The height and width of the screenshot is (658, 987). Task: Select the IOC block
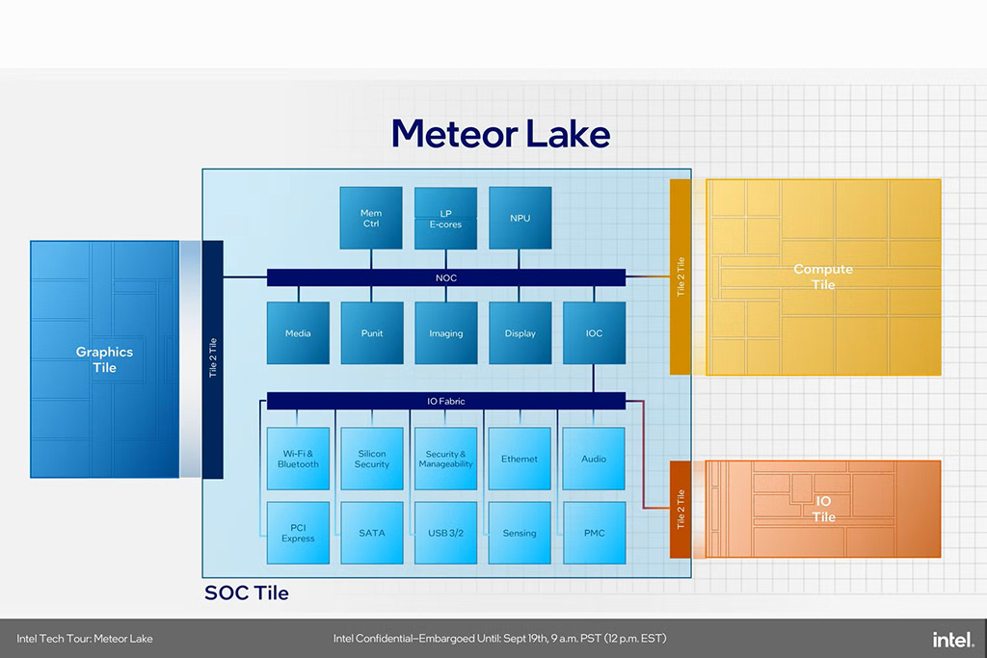coord(594,333)
